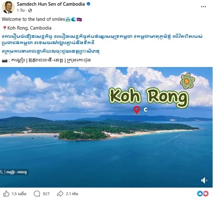This screenshot has height=199, width=213.
Task: Open the last hashtag line about Preah Sihanouk
Action: [51, 52]
